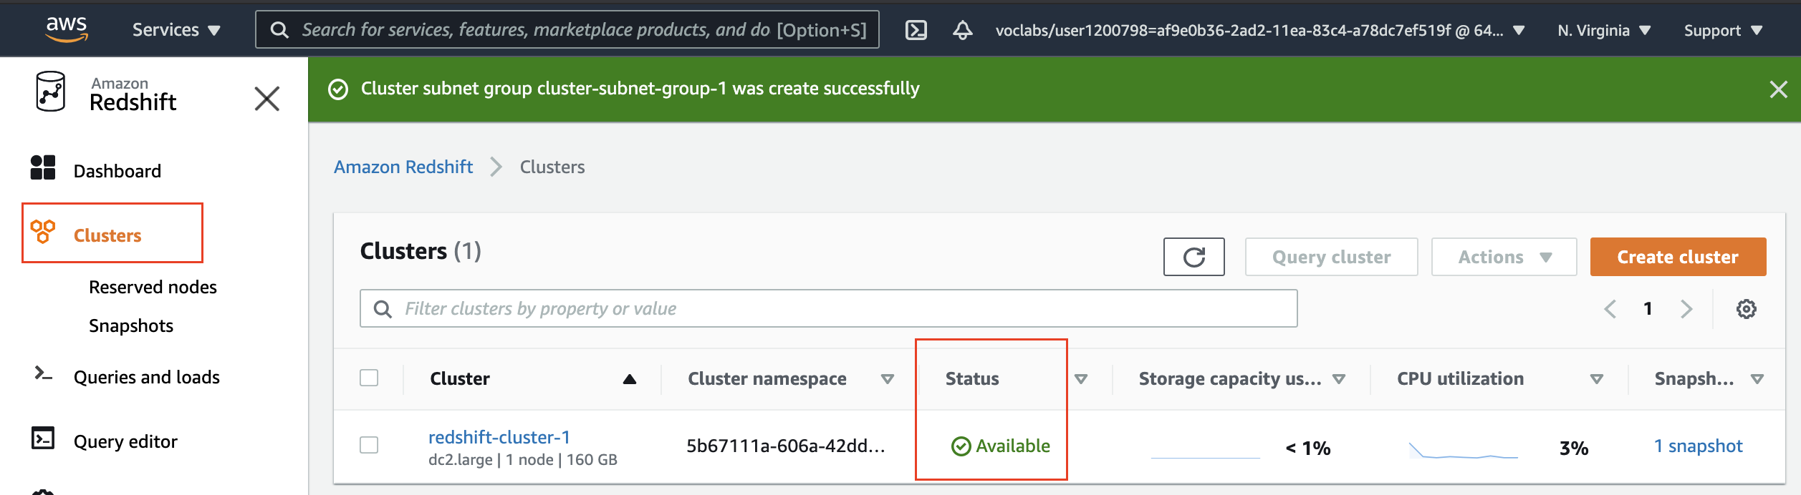Sort by Cluster column ascending arrow
This screenshot has height=495, width=1801.
pyautogui.click(x=630, y=379)
